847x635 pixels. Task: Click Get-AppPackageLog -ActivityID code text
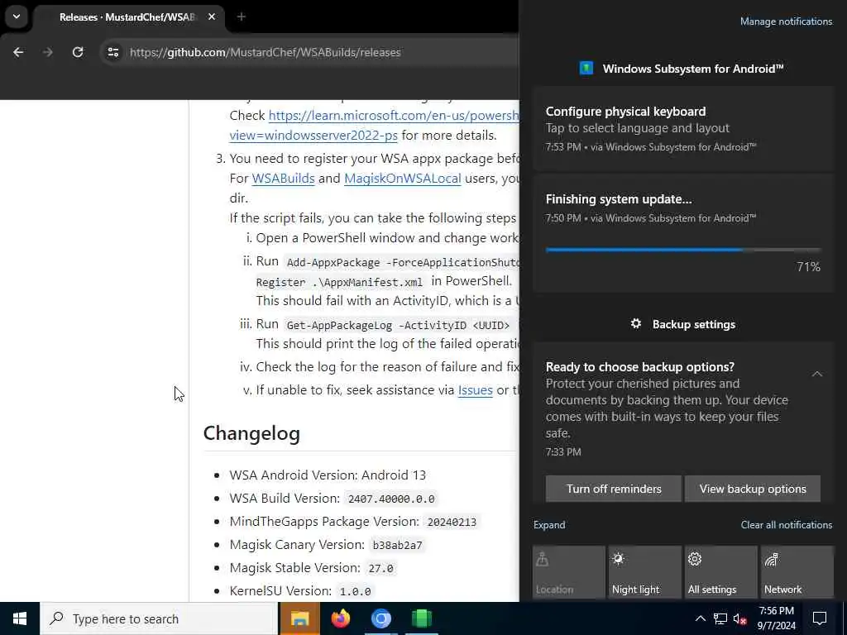tap(398, 325)
